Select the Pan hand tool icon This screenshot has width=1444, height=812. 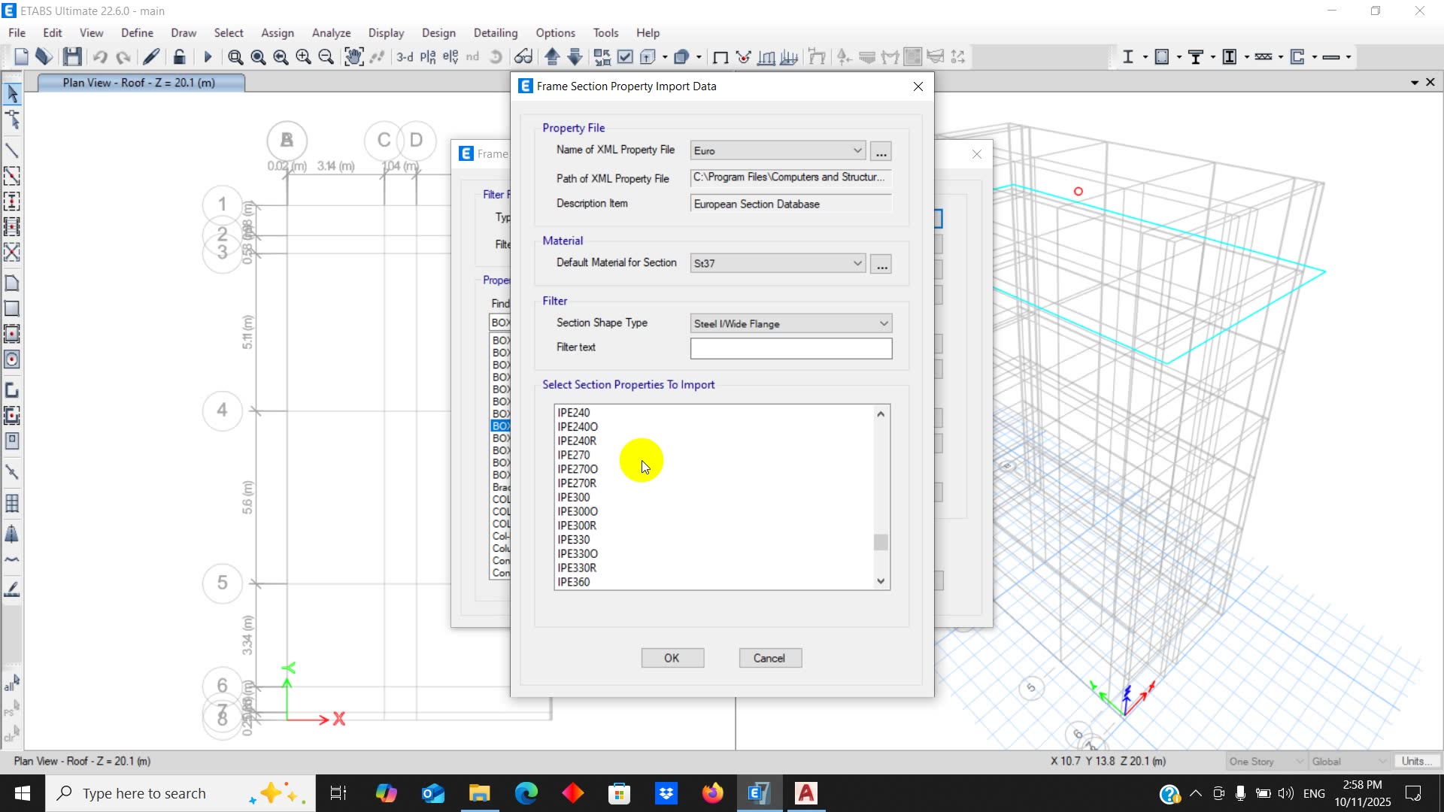(353, 56)
